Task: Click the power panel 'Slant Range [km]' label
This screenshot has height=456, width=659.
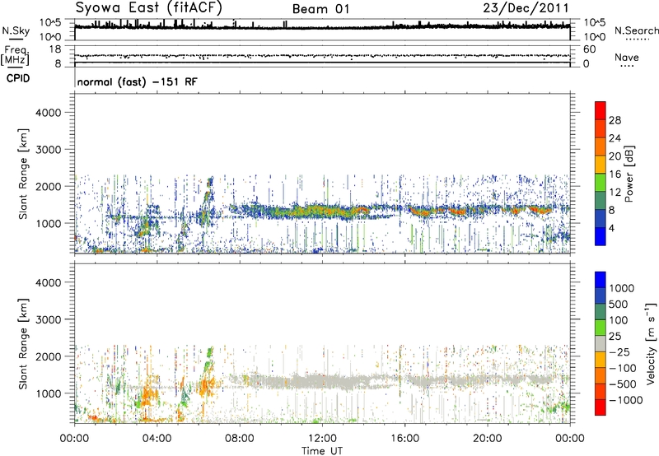Action: click(23, 174)
